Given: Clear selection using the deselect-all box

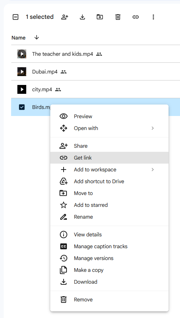Looking at the screenshot, I should pos(16,17).
